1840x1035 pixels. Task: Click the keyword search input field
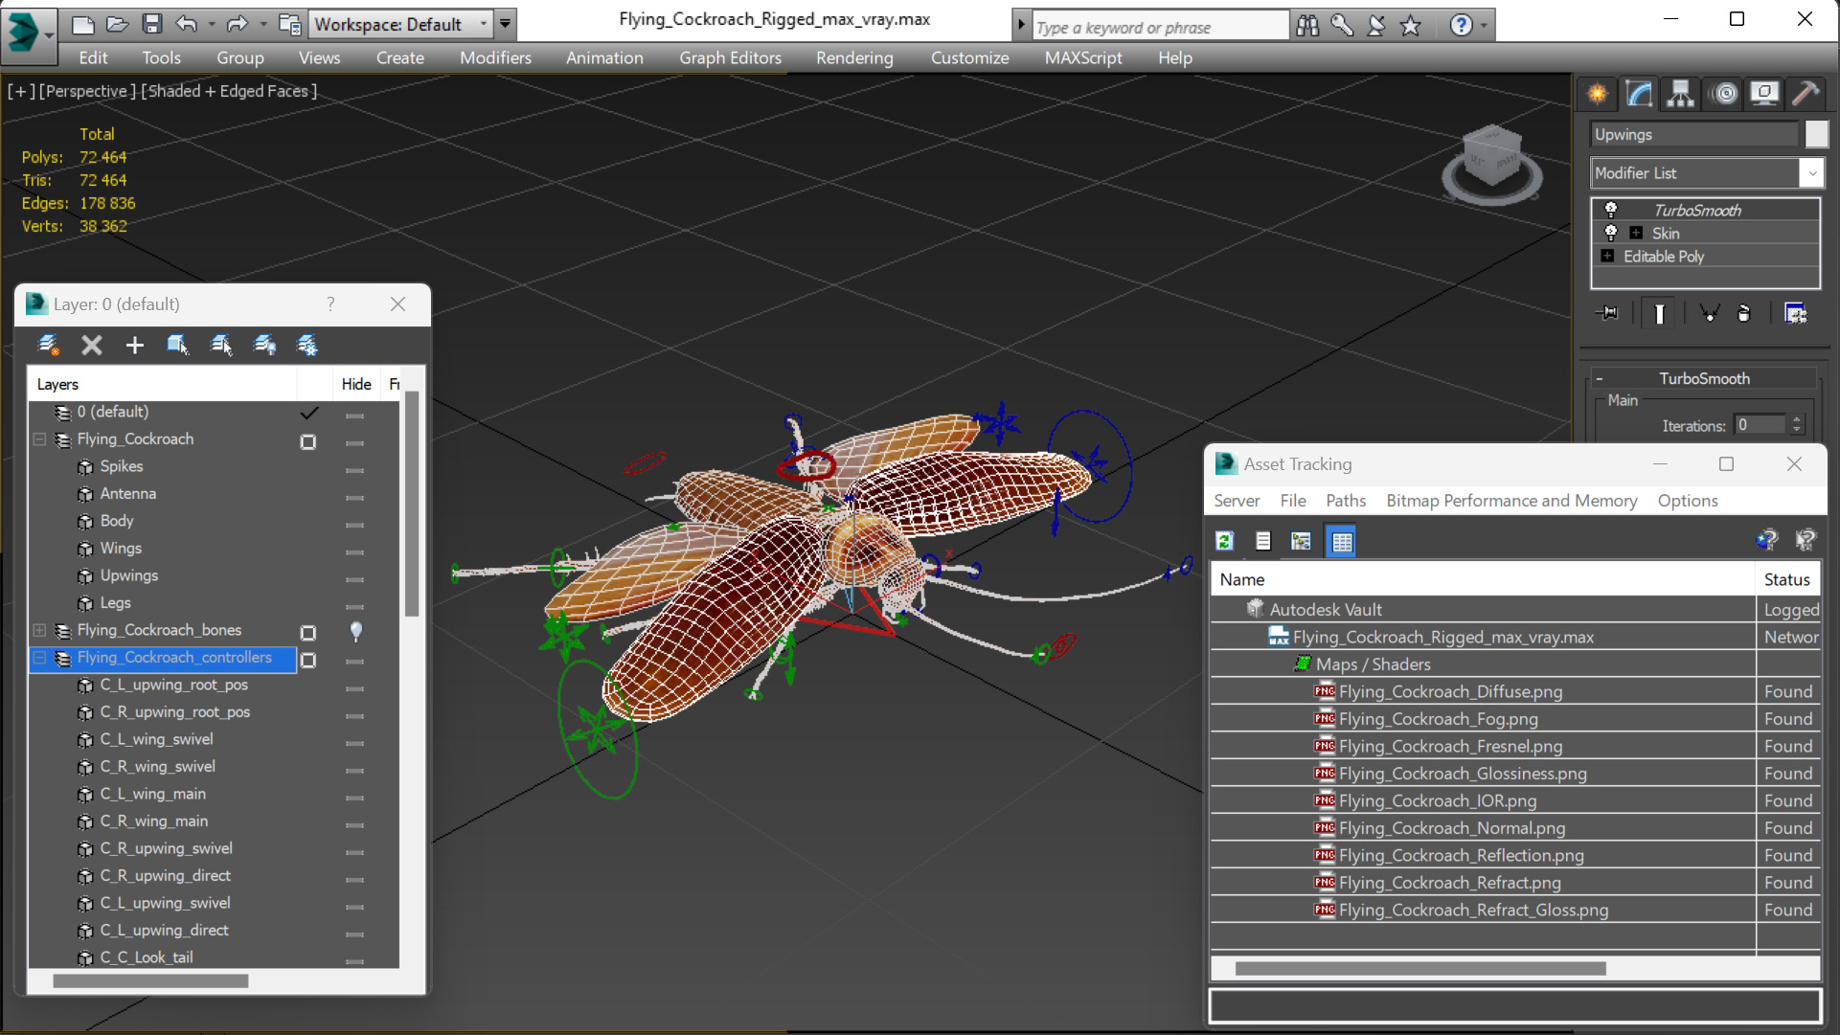click(x=1159, y=27)
